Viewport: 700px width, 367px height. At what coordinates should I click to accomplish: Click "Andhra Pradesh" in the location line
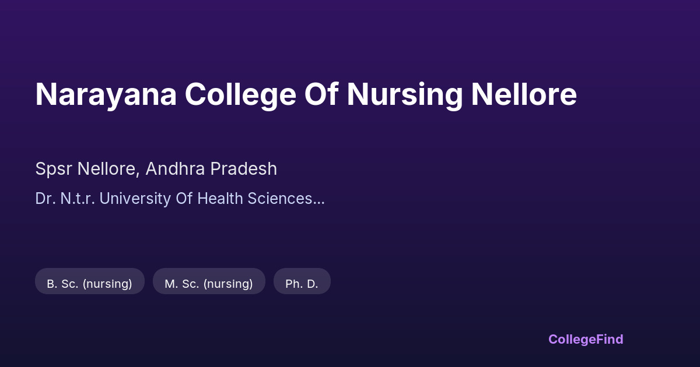(x=211, y=169)
